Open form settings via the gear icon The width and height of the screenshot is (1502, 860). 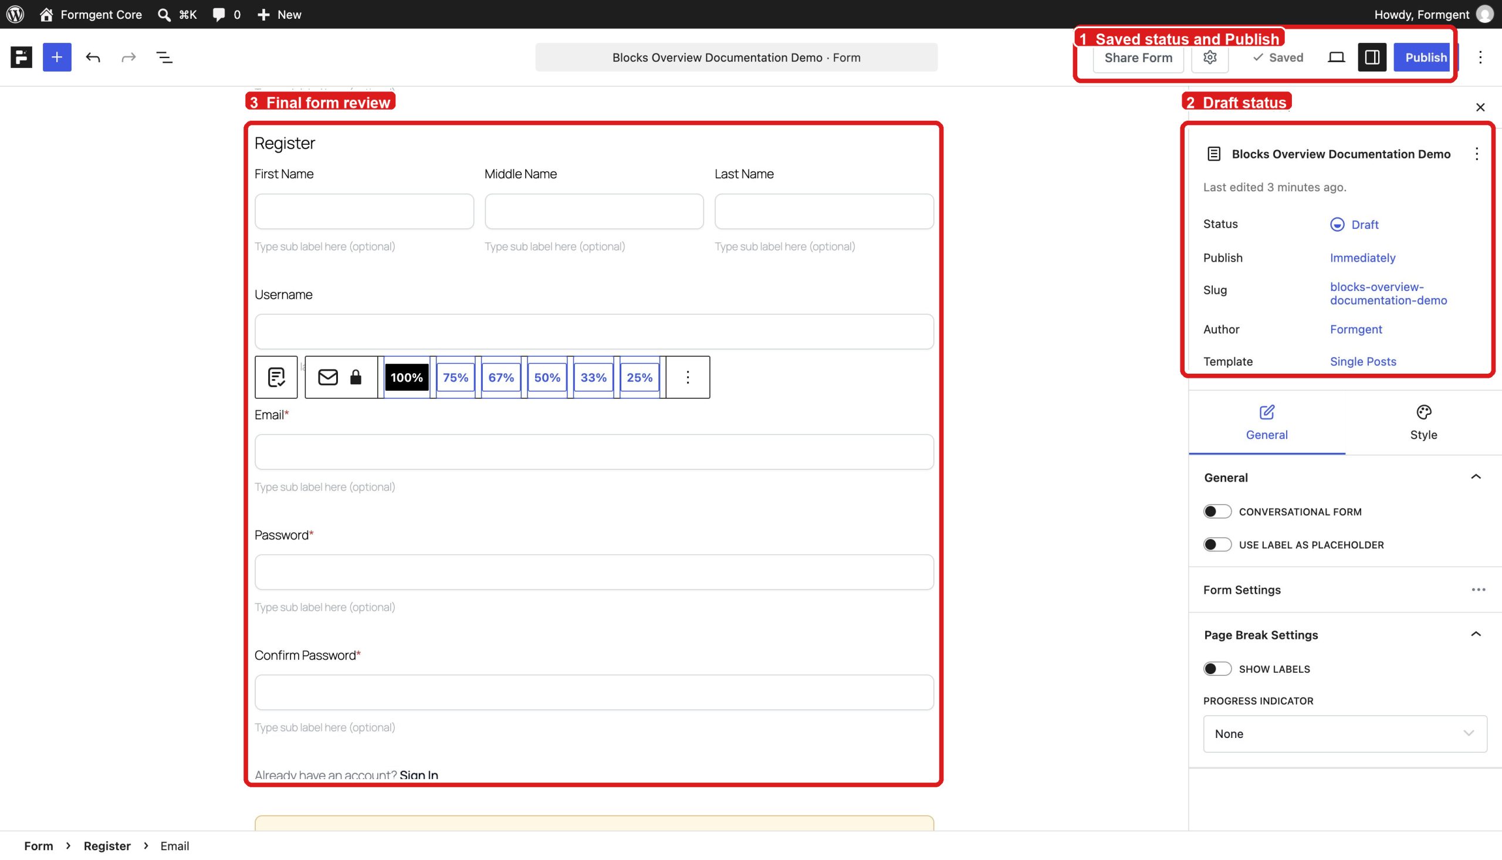1210,57
